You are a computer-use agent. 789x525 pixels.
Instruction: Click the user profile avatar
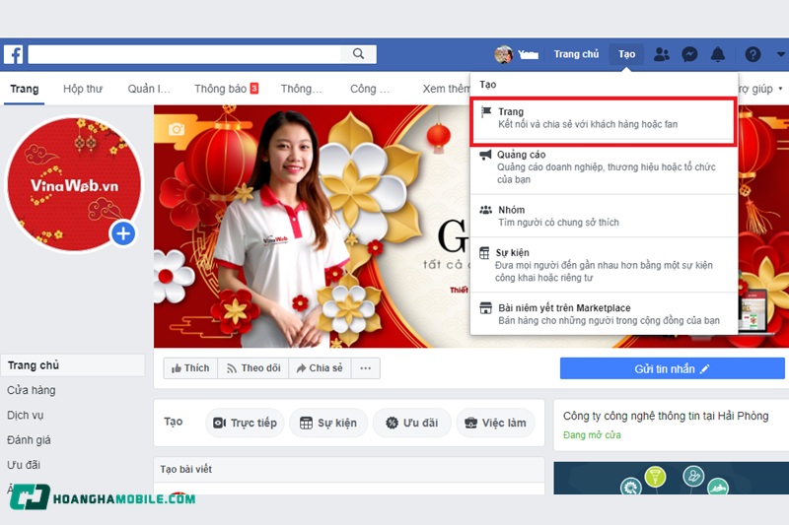[x=503, y=54]
